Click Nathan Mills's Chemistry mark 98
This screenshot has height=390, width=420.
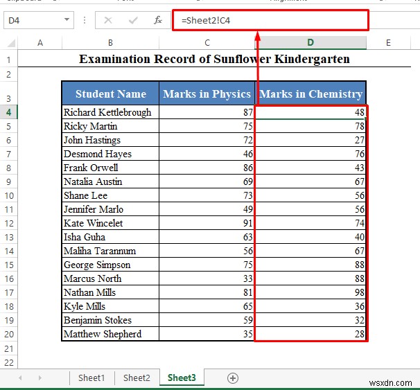coord(310,292)
